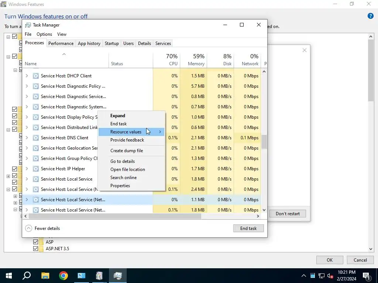
Task: Click the Task Manager title bar icon
Action: [28, 25]
